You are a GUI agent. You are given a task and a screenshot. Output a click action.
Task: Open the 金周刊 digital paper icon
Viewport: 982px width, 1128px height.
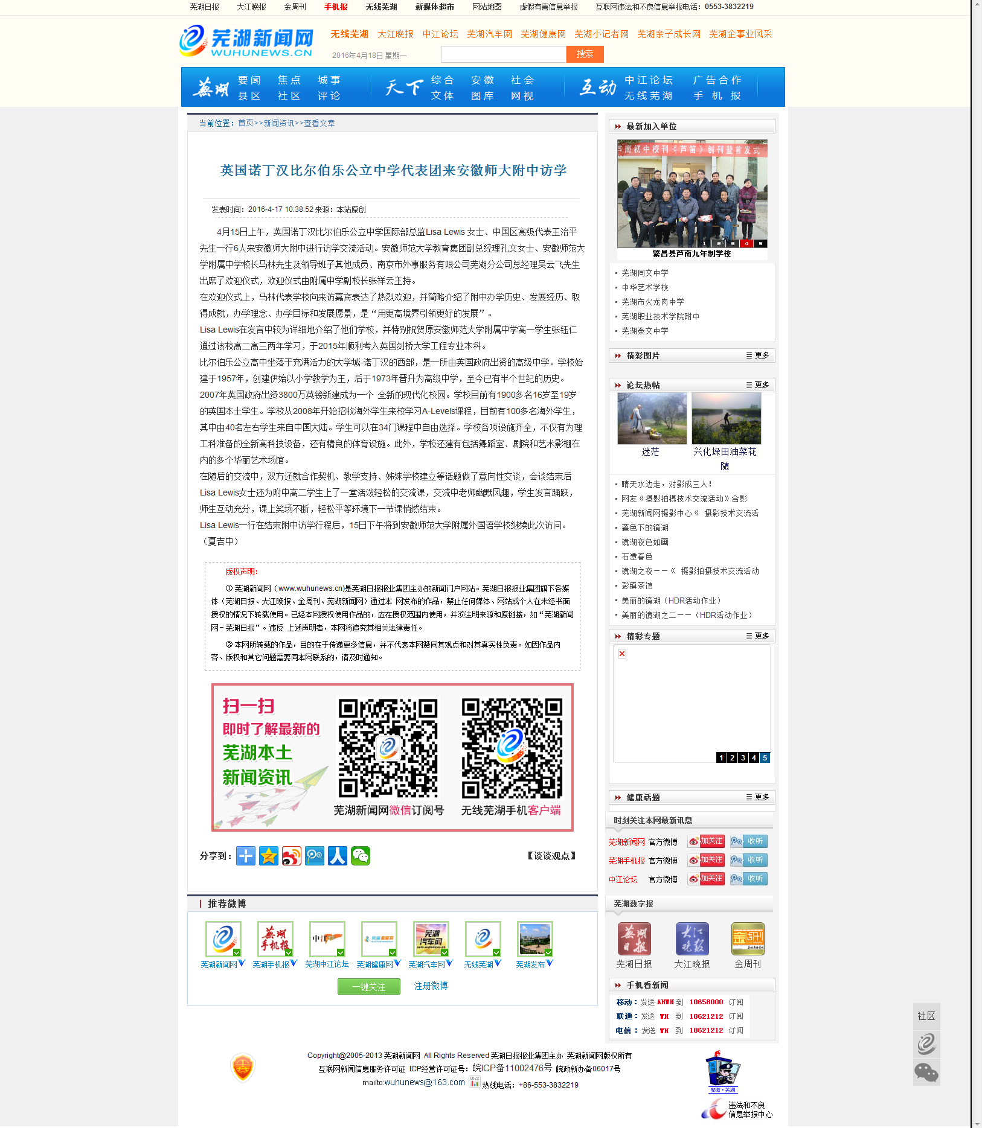(x=748, y=939)
